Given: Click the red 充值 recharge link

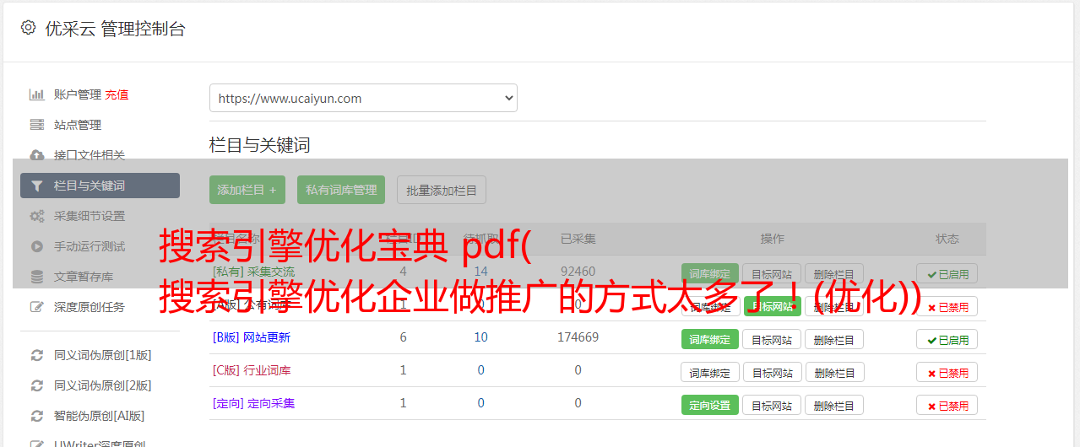Looking at the screenshot, I should coord(117,94).
